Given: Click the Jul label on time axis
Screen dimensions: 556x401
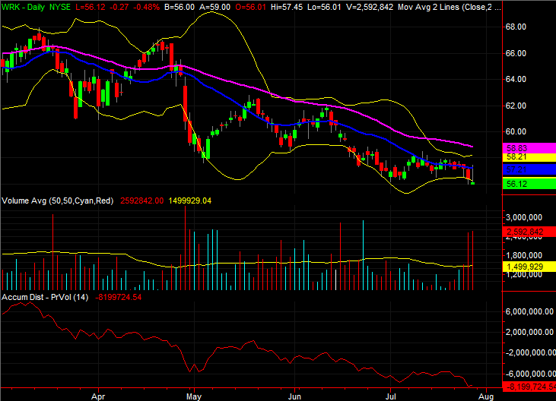Looking at the screenshot, I should [x=392, y=396].
